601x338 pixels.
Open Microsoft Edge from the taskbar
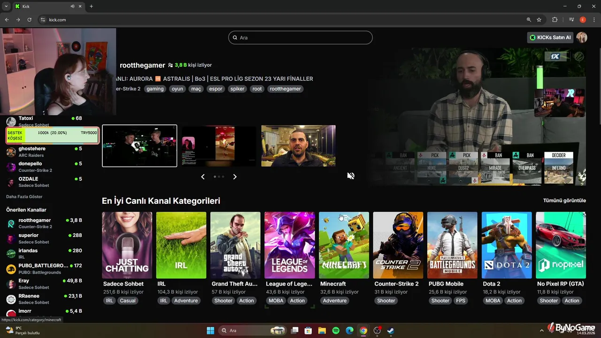[349, 330]
